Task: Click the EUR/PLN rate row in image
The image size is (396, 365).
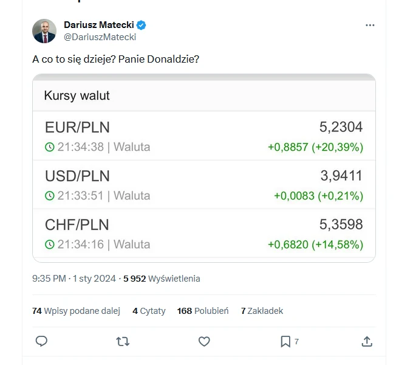Action: [203, 136]
